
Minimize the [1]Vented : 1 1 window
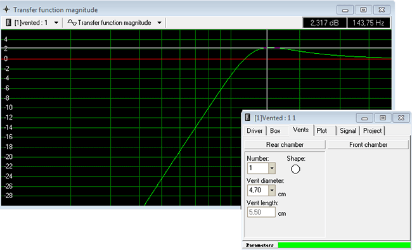pyautogui.click(x=364, y=118)
